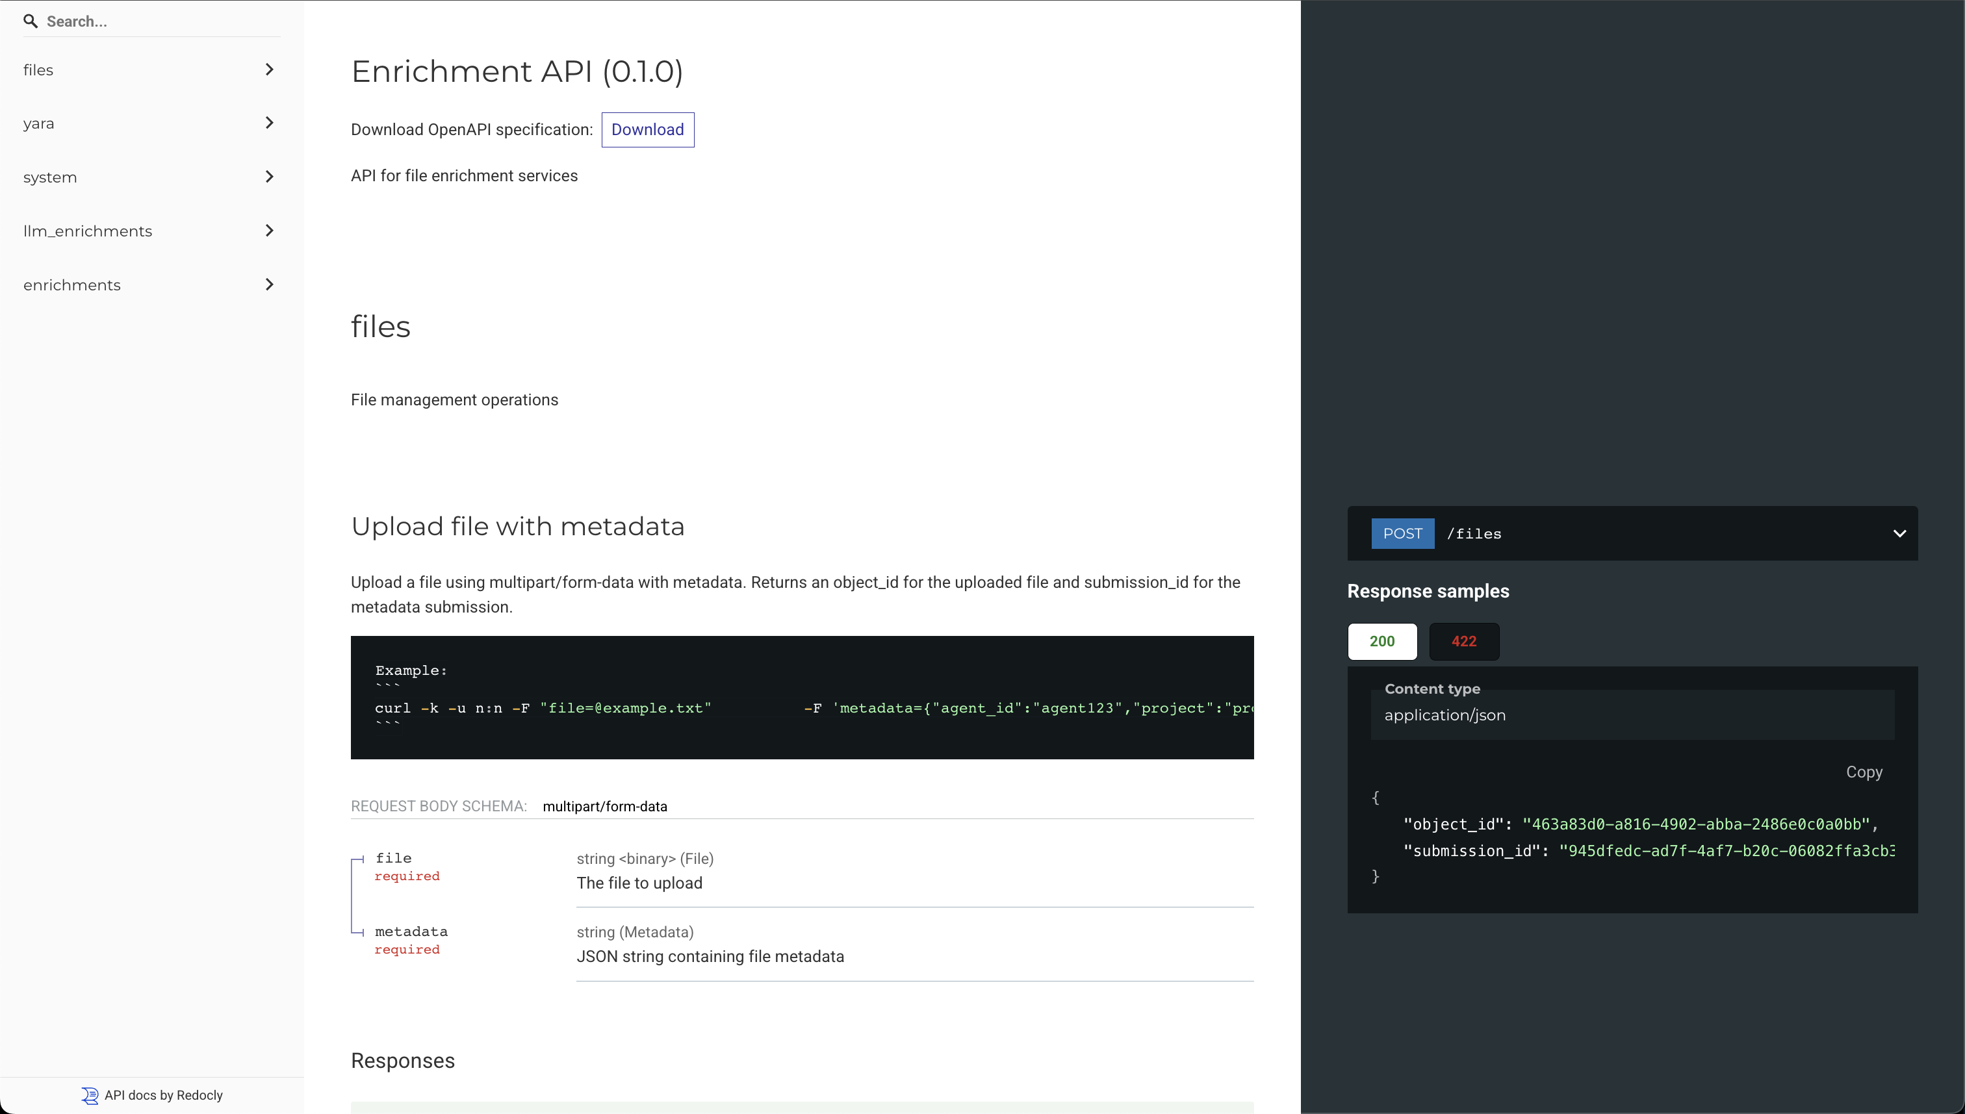The image size is (1965, 1114).
Task: Click the Download OpenAPI specification button
Action: (x=647, y=129)
